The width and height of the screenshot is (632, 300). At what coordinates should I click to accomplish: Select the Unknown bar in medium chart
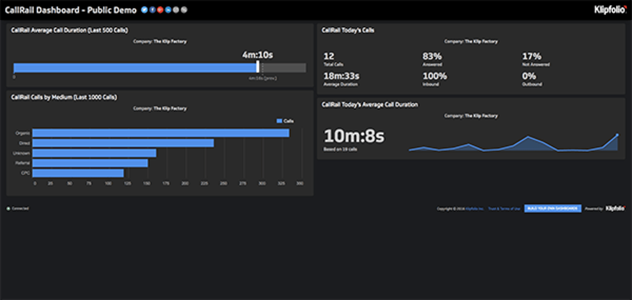click(94, 153)
